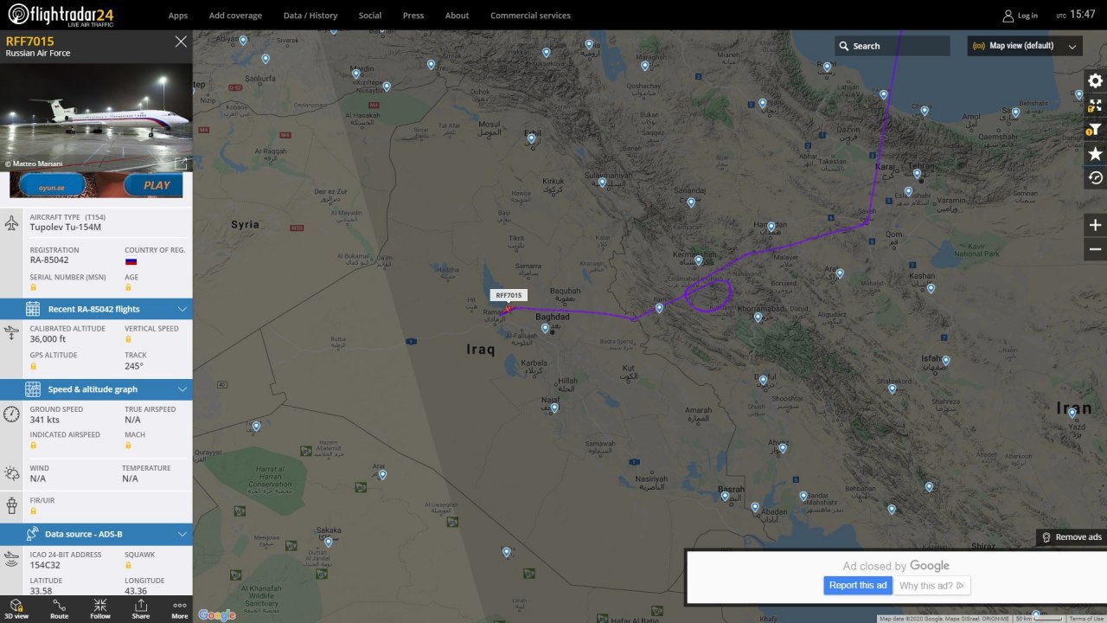Open Data / History menu

(310, 16)
